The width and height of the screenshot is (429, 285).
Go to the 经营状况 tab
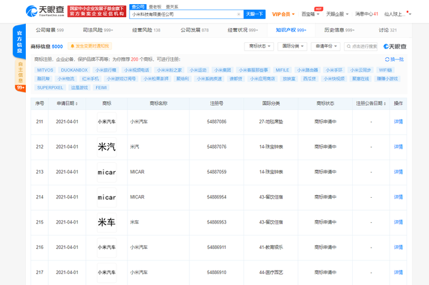(242, 30)
